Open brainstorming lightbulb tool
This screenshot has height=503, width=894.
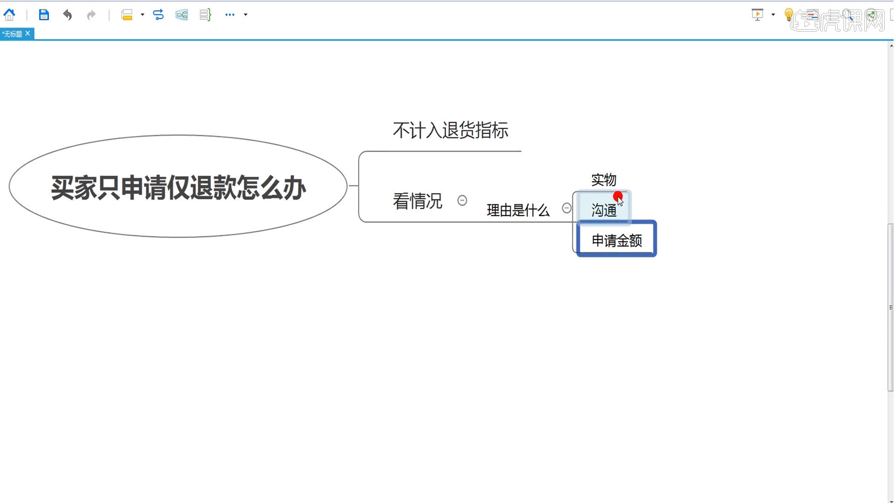click(x=788, y=15)
